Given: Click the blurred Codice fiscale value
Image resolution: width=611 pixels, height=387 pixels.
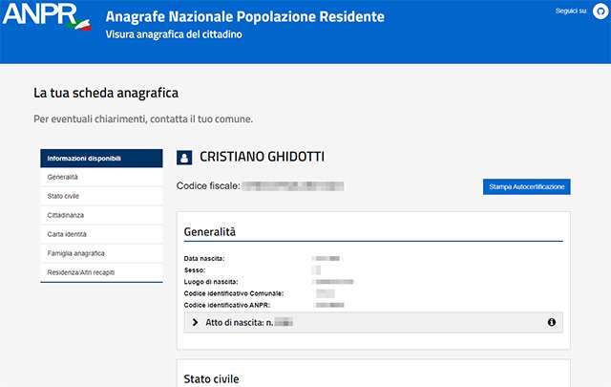Looking at the screenshot, I should tap(293, 186).
